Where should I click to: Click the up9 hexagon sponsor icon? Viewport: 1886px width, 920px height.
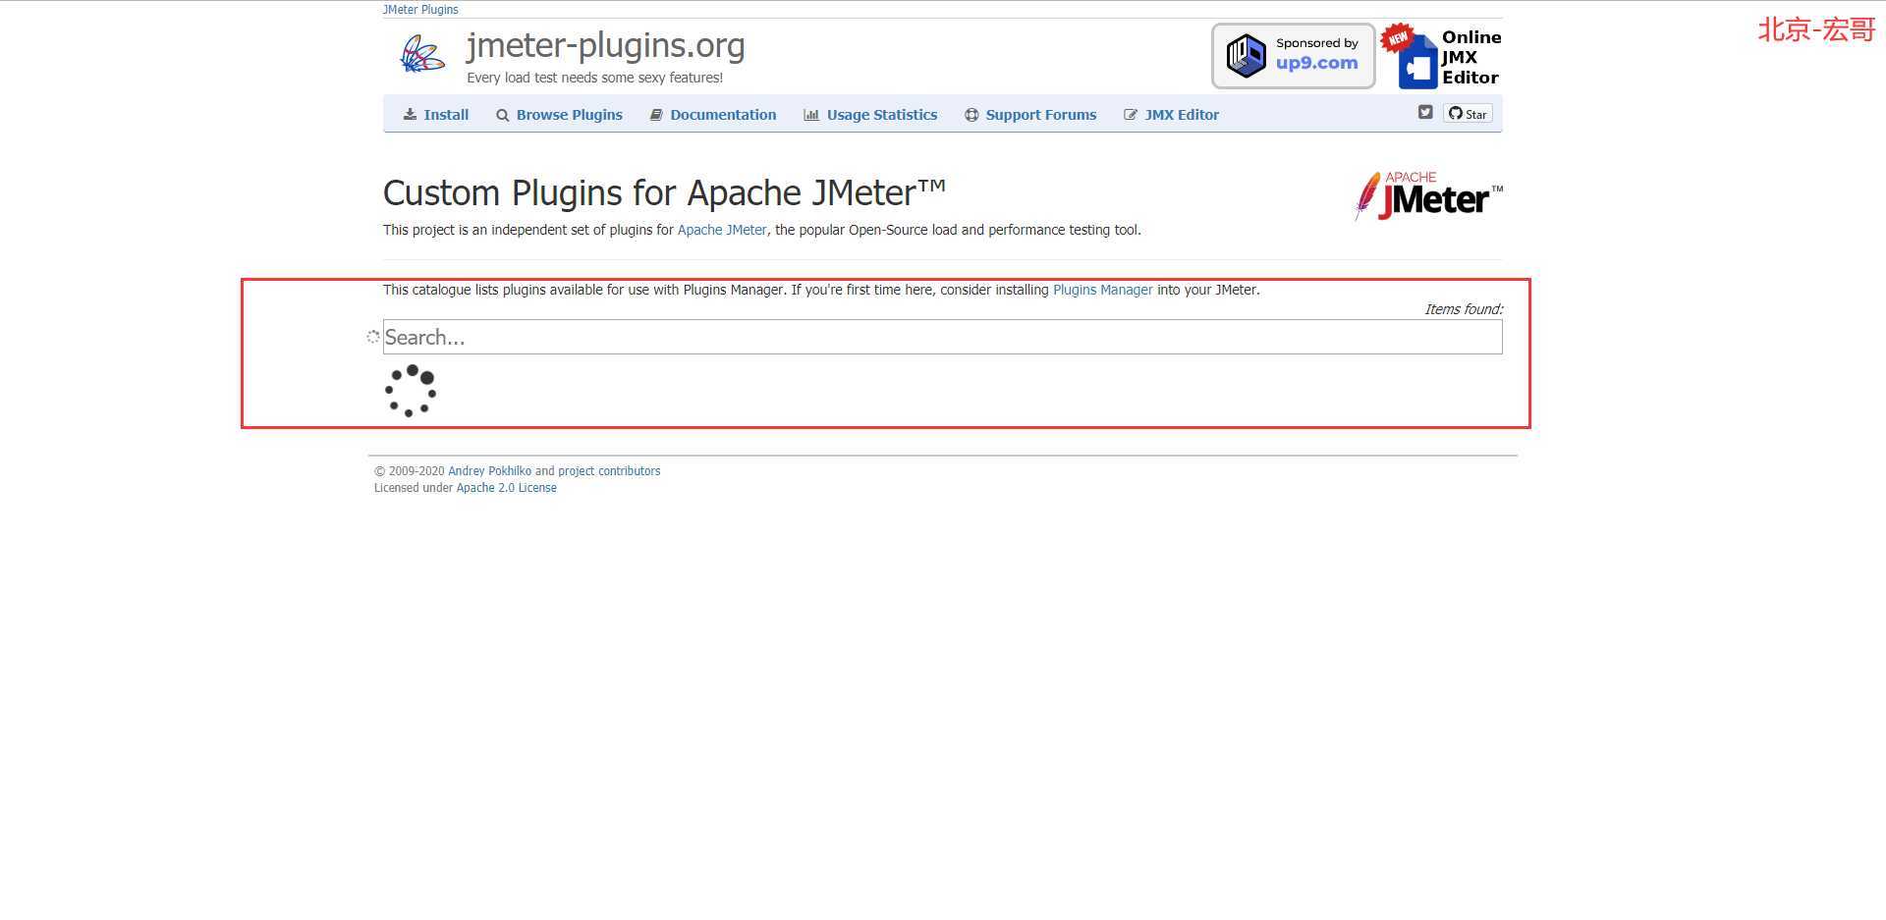[x=1247, y=56]
